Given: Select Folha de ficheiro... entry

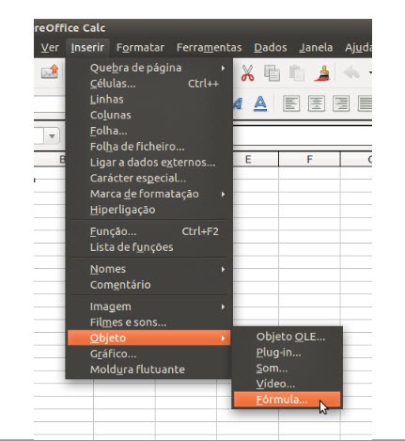Looking at the screenshot, I should [148, 147].
